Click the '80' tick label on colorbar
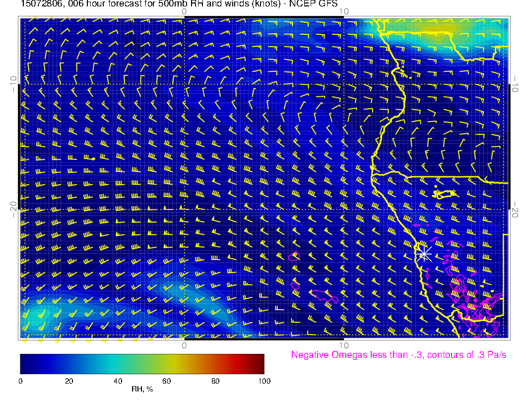The image size is (524, 405). tap(215, 381)
